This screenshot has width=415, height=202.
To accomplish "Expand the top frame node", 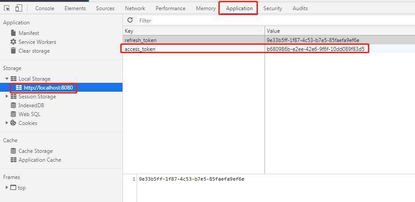I will (x=7, y=188).
